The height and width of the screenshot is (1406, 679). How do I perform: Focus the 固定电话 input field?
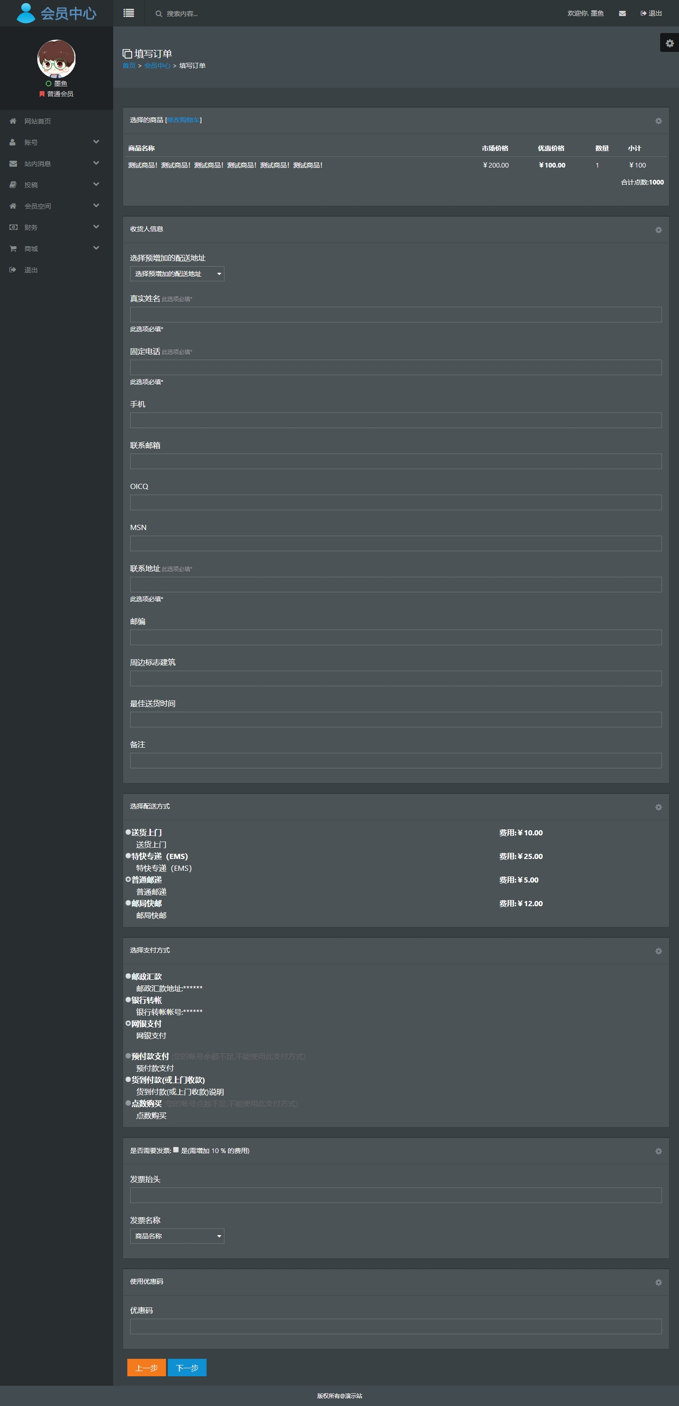tap(396, 367)
